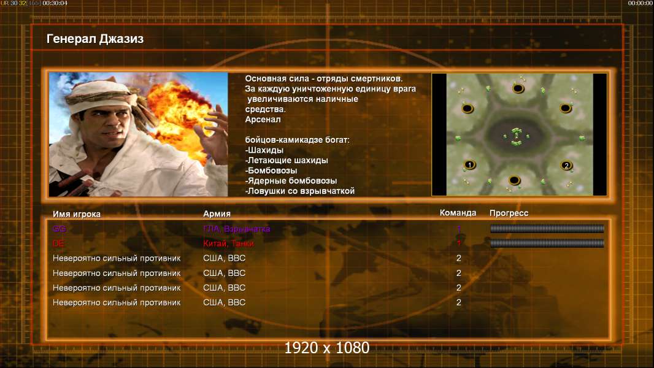Click the word 'Арсенал' in the description

[263, 119]
